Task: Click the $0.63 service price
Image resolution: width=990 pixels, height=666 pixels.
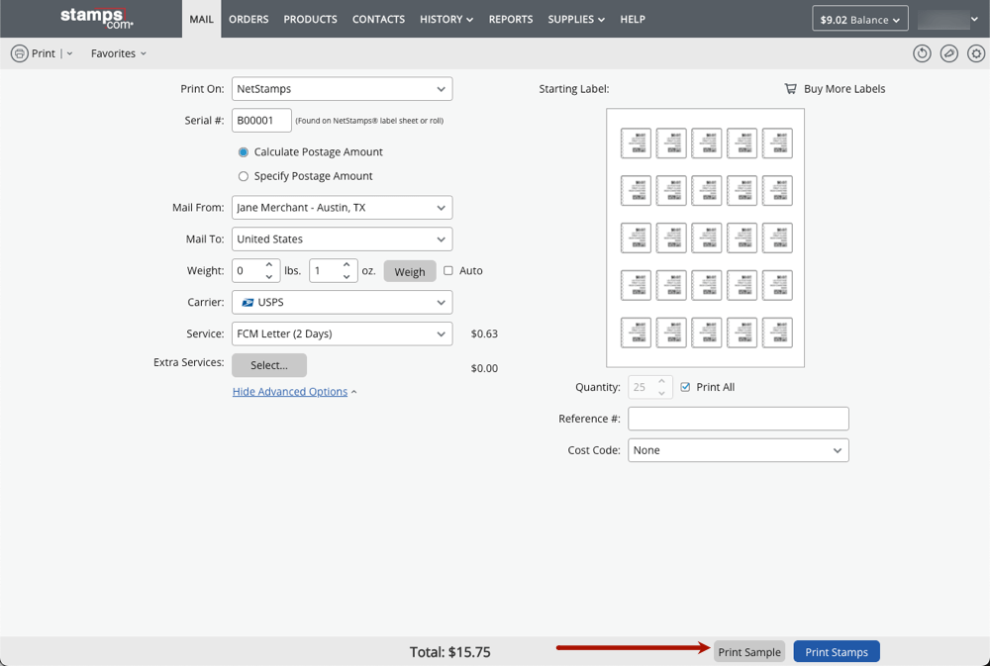Action: pos(484,333)
